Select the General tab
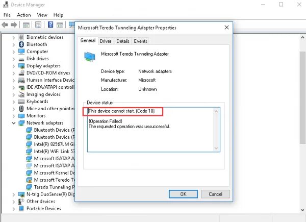This screenshot has width=306, height=222. pyautogui.click(x=88, y=40)
